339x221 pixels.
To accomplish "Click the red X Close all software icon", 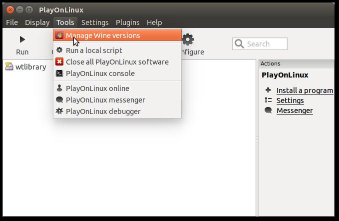I will (x=59, y=62).
